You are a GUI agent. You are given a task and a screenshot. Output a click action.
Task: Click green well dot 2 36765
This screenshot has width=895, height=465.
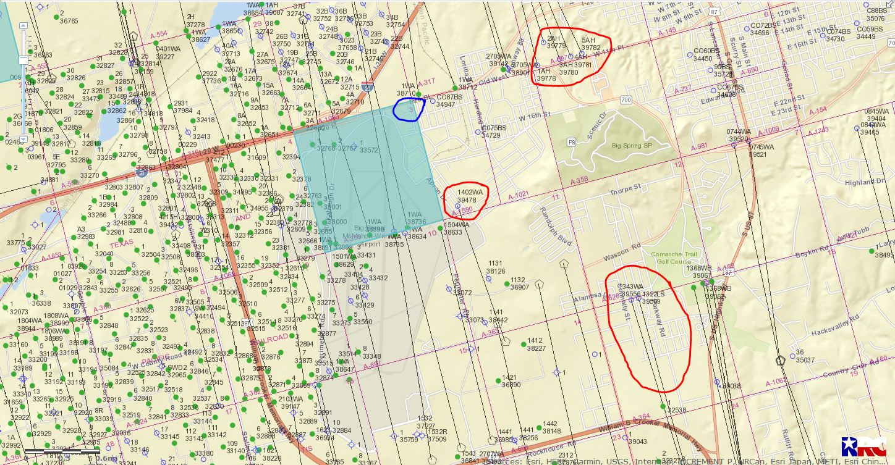click(56, 17)
